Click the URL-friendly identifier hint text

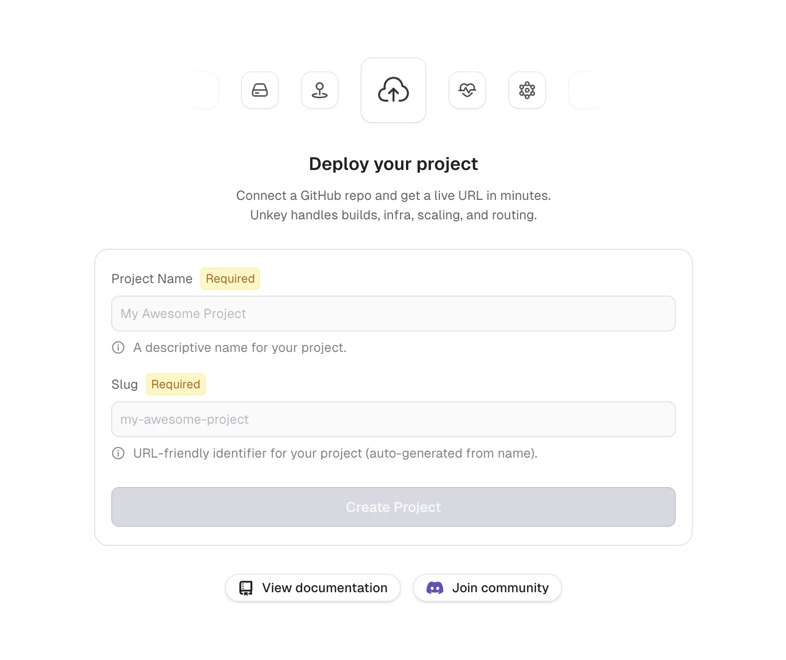point(335,454)
